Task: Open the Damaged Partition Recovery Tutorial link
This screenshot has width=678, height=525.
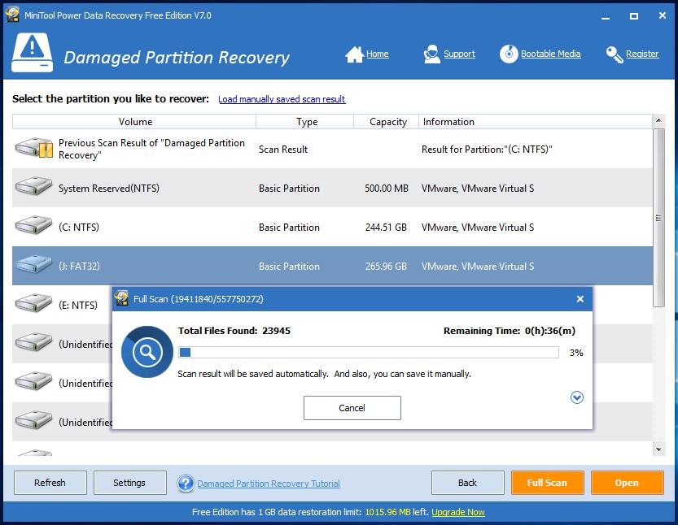Action: (269, 484)
